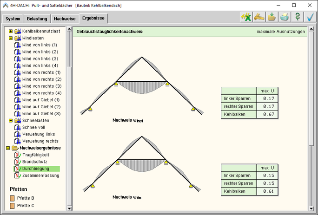318x215 pixels.
Task: Expand the Kehlbalkennutzlast tree node
Action: [11, 31]
